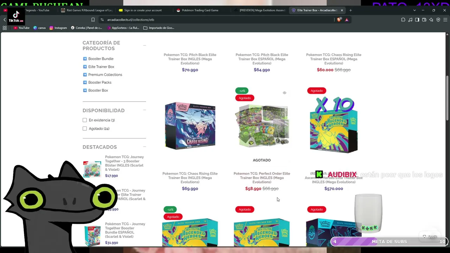Go to the Elite Trainer Box category
Image resolution: width=450 pixels, height=253 pixels.
click(101, 67)
